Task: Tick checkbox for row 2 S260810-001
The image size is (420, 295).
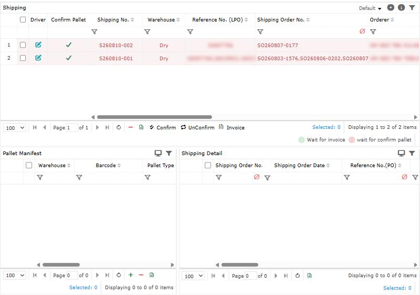Action: [23, 58]
